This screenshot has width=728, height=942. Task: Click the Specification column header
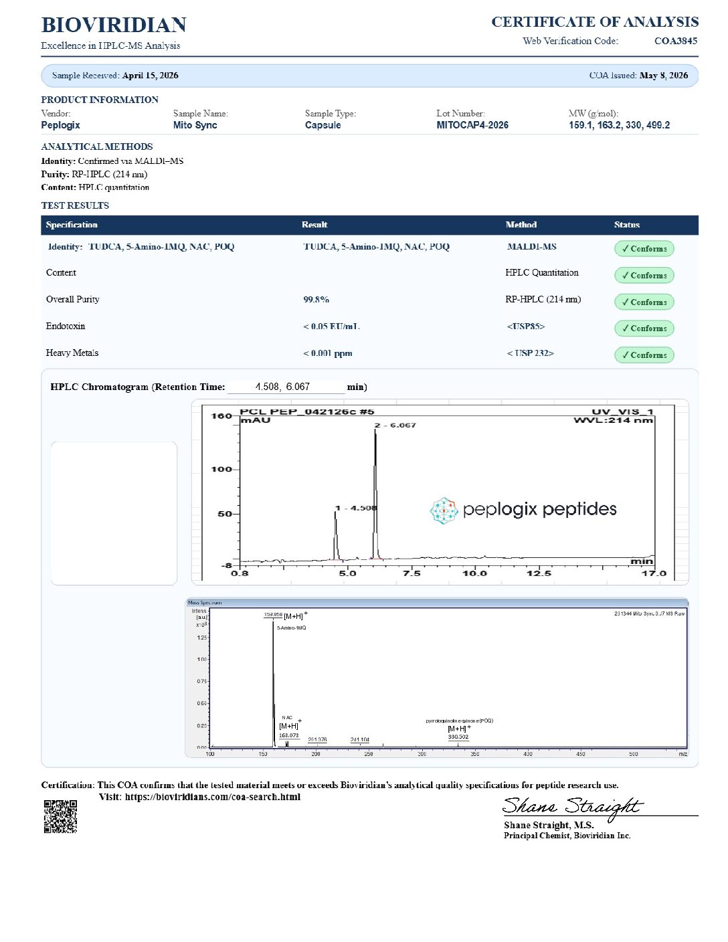coord(72,225)
